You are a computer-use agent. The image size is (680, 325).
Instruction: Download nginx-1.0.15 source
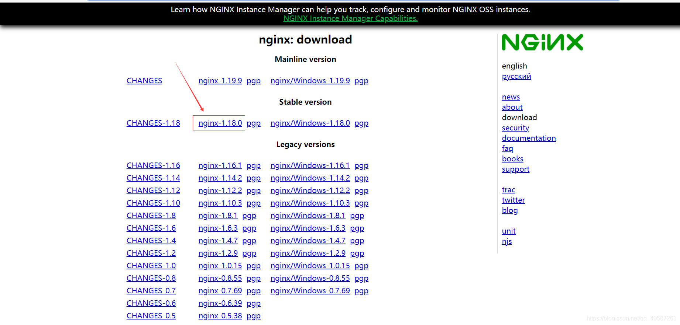(220, 266)
